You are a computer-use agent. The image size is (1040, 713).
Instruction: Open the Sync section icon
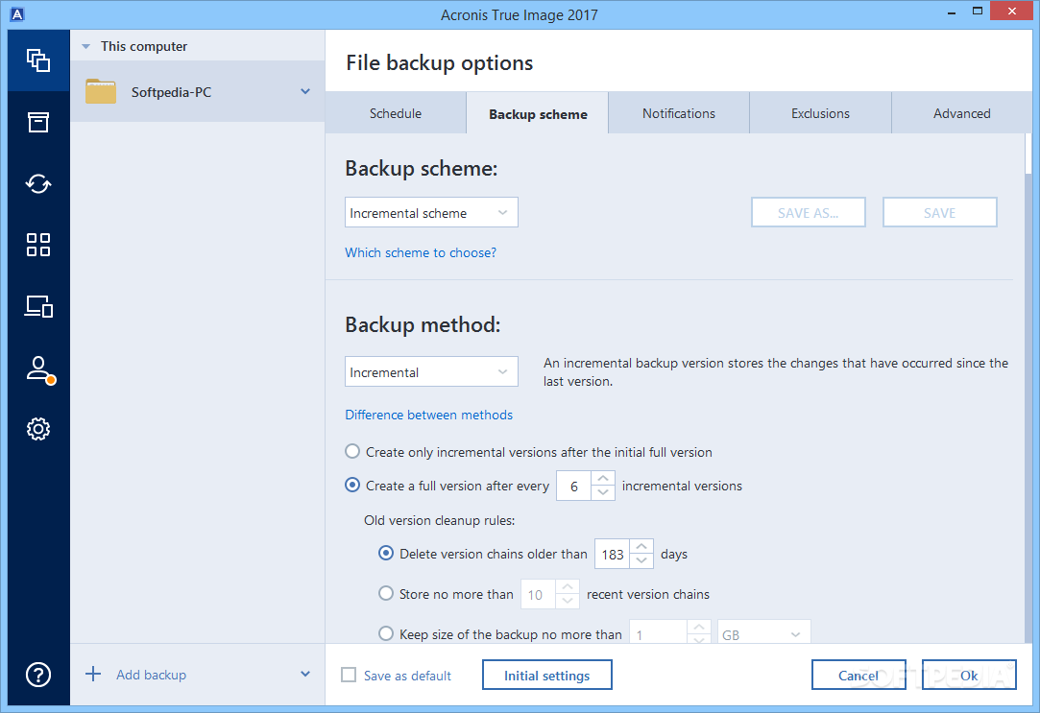pos(38,183)
